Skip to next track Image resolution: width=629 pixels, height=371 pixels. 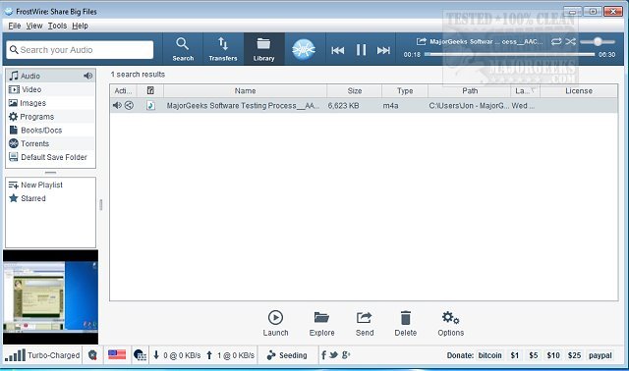[x=383, y=50]
